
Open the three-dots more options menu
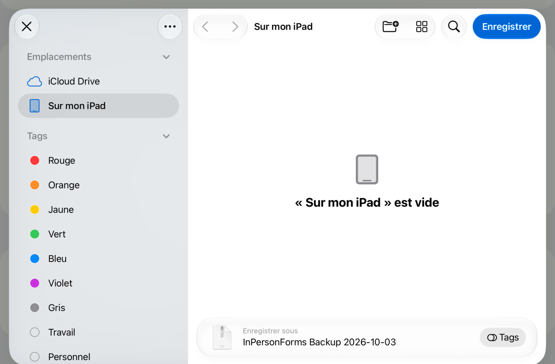click(x=170, y=27)
